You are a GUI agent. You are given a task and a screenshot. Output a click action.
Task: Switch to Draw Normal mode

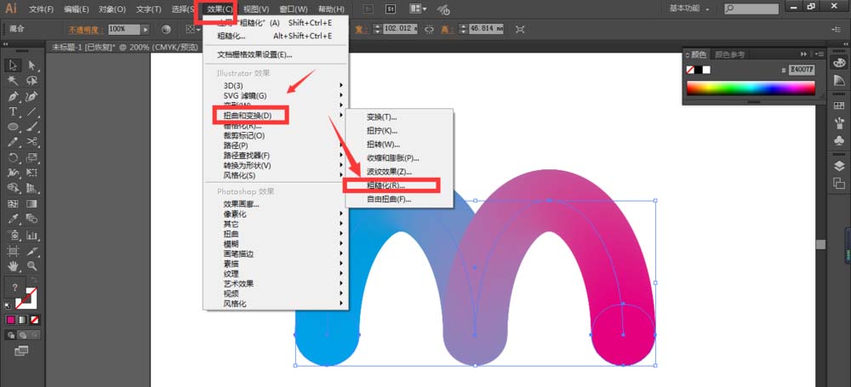click(x=11, y=335)
